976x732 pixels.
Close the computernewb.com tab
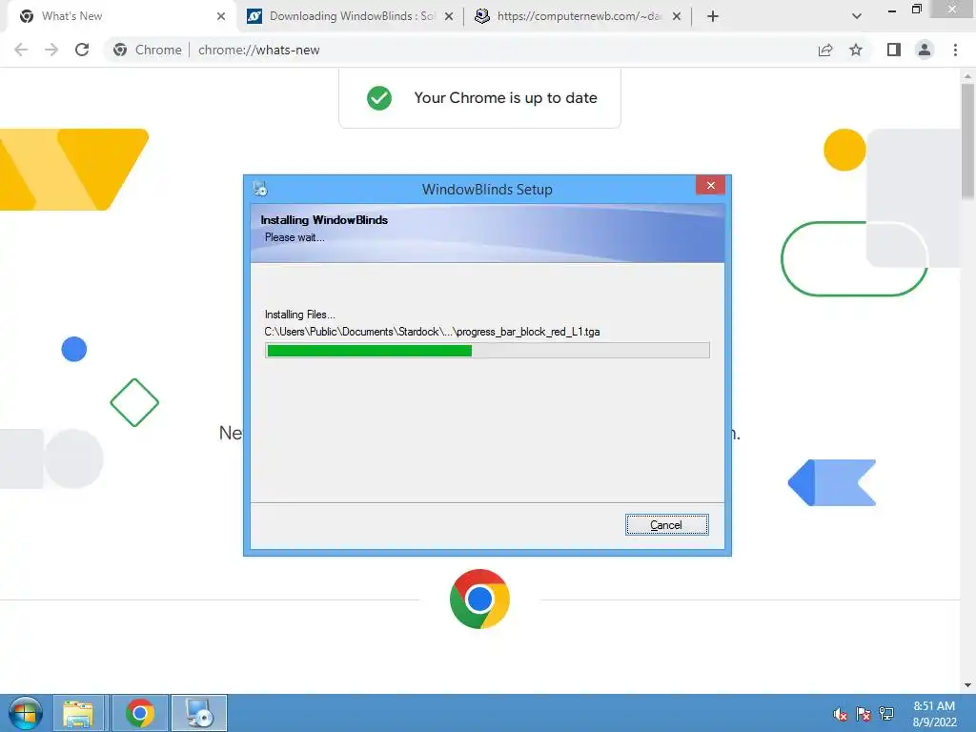677,16
